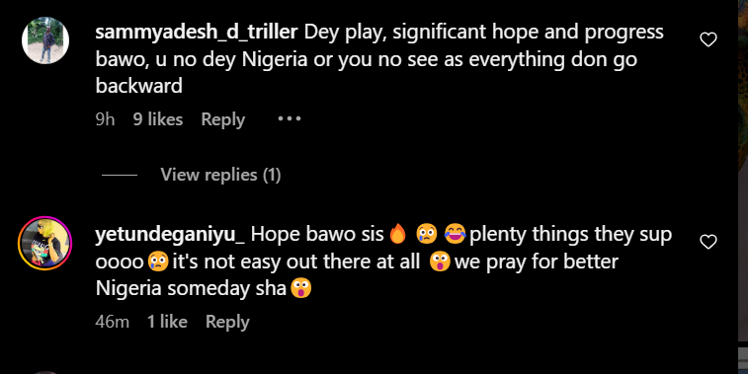This screenshot has width=748, height=374.
Task: Reply to sammyadesh_d_triller's comment
Action: point(222,119)
